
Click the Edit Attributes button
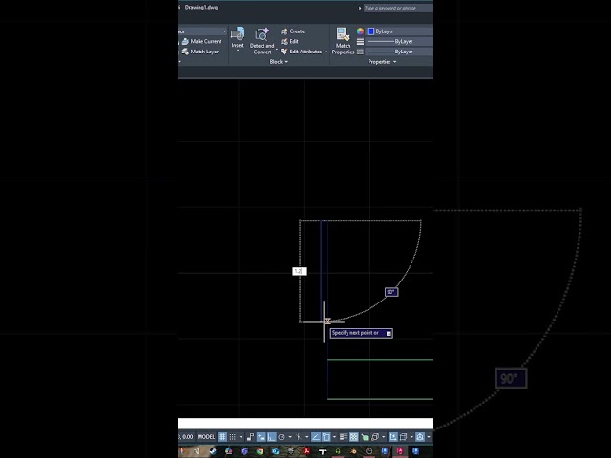[x=302, y=52]
